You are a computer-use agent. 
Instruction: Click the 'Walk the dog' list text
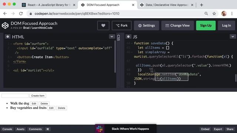click(20, 103)
